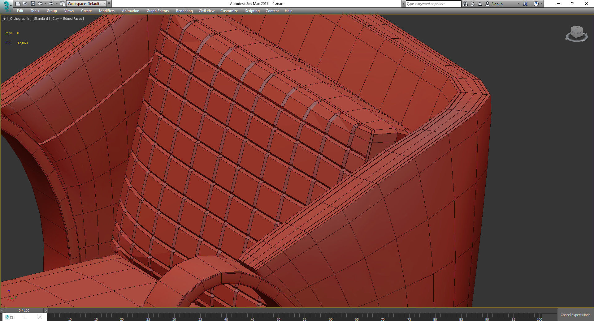594x321 pixels.
Task: Click the Autodesk Exchange X icon
Action: pyautogui.click(x=525, y=4)
